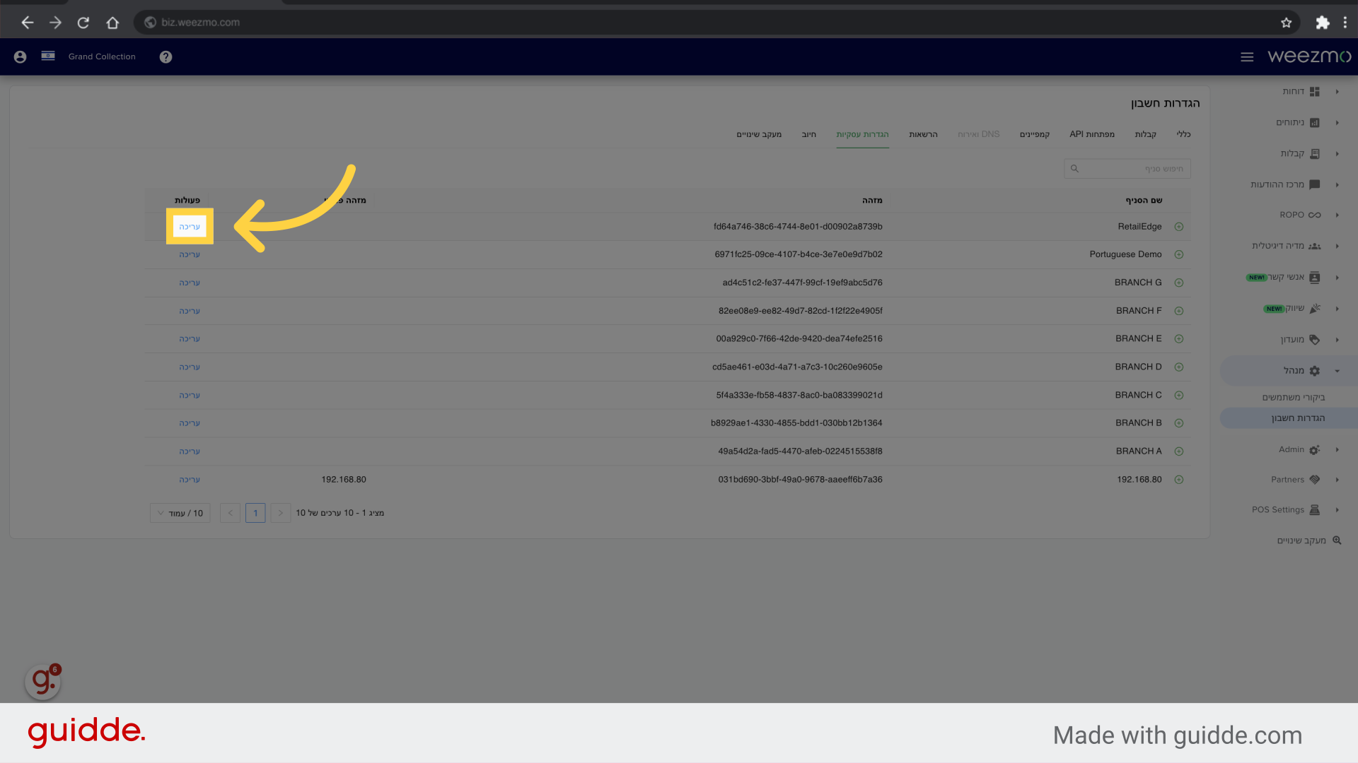
Task: Click the dashboard/רחות icon in sidebar
Action: tap(1313, 90)
